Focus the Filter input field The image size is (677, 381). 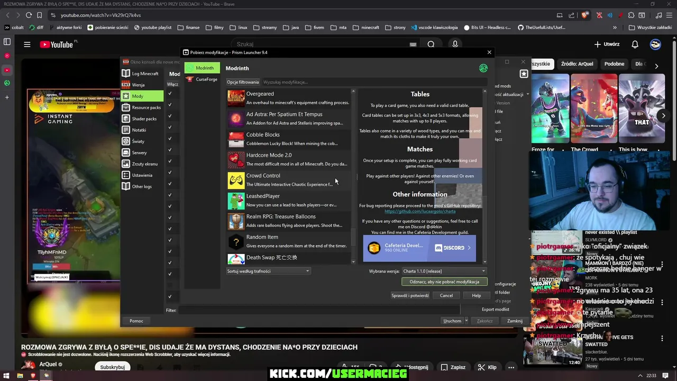319,310
